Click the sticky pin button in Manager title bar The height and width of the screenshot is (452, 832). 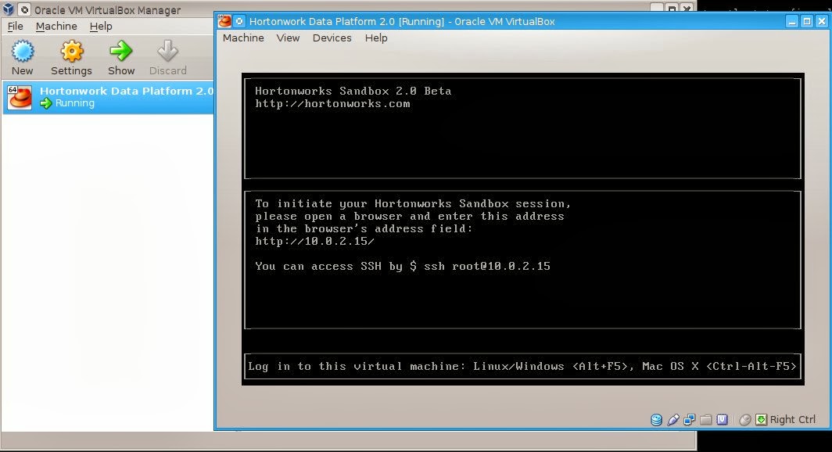click(24, 9)
